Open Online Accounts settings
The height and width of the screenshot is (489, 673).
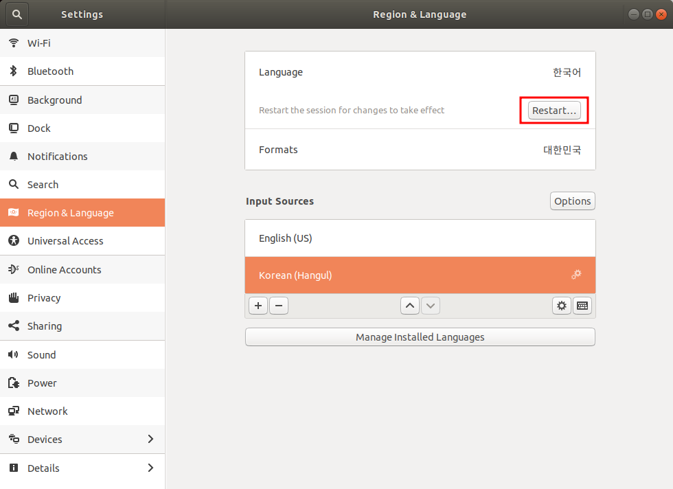click(82, 270)
